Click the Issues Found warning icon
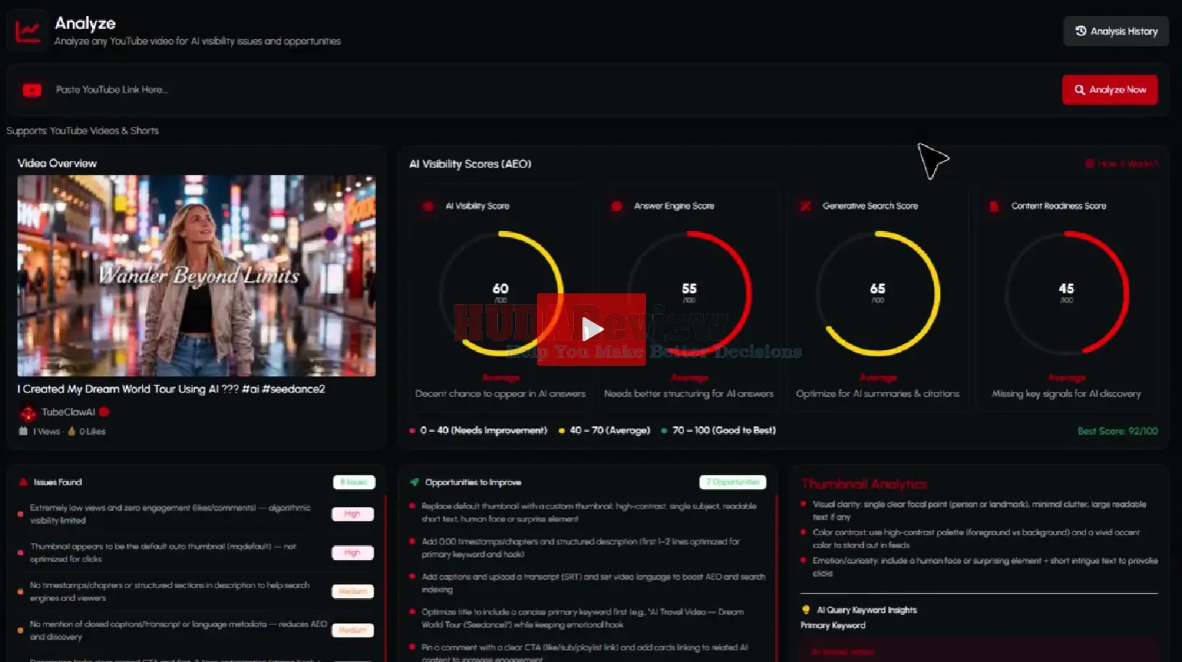The image size is (1182, 662). [x=23, y=482]
